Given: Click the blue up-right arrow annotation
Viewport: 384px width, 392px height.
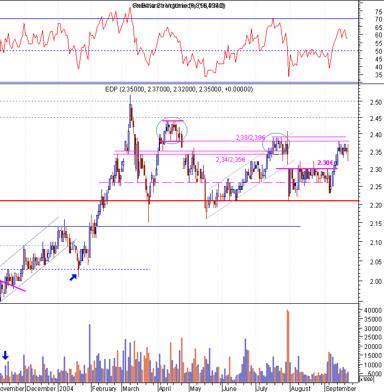Looking at the screenshot, I should 73,277.
